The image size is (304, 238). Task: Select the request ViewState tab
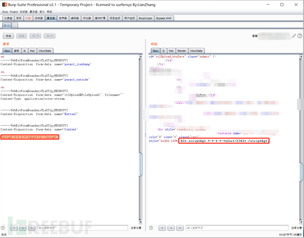click(x=45, y=51)
